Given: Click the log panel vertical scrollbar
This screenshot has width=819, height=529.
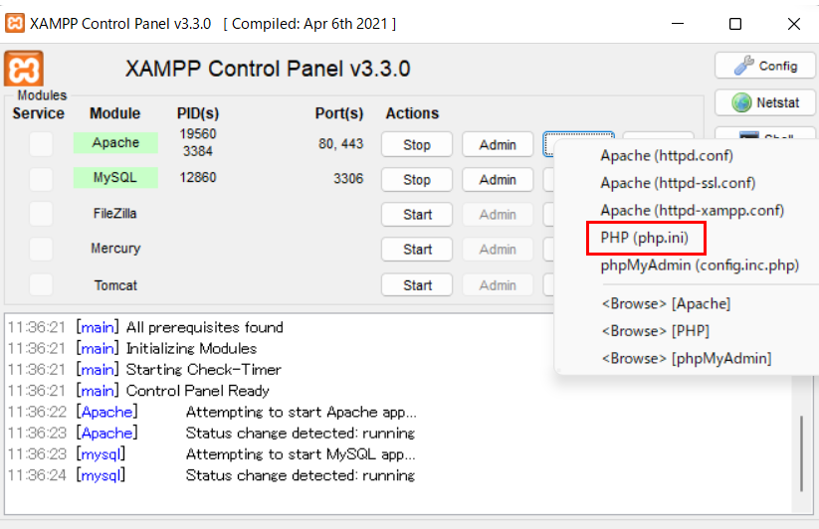Looking at the screenshot, I should click(801, 453).
